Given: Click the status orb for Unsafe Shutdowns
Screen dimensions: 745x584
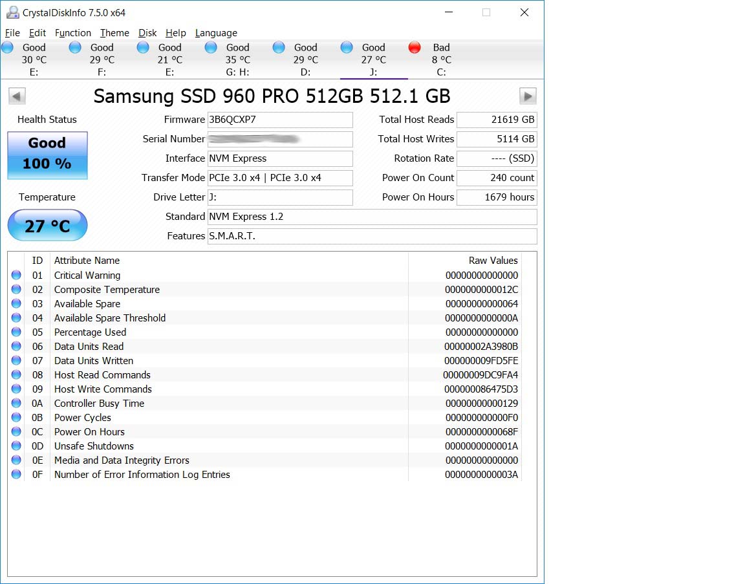Looking at the screenshot, I should (16, 446).
